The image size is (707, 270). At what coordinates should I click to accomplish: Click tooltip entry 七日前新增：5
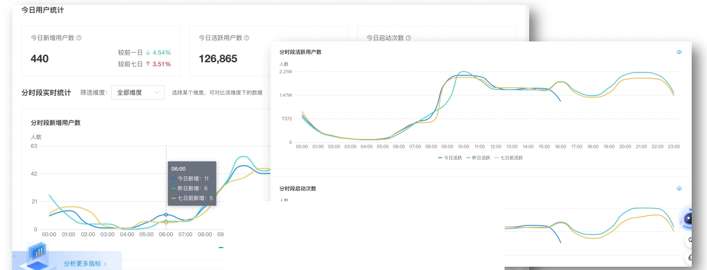[192, 199]
